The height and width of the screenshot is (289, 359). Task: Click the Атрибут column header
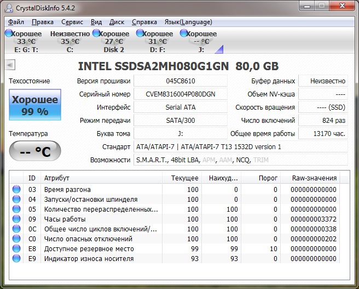(x=101, y=178)
